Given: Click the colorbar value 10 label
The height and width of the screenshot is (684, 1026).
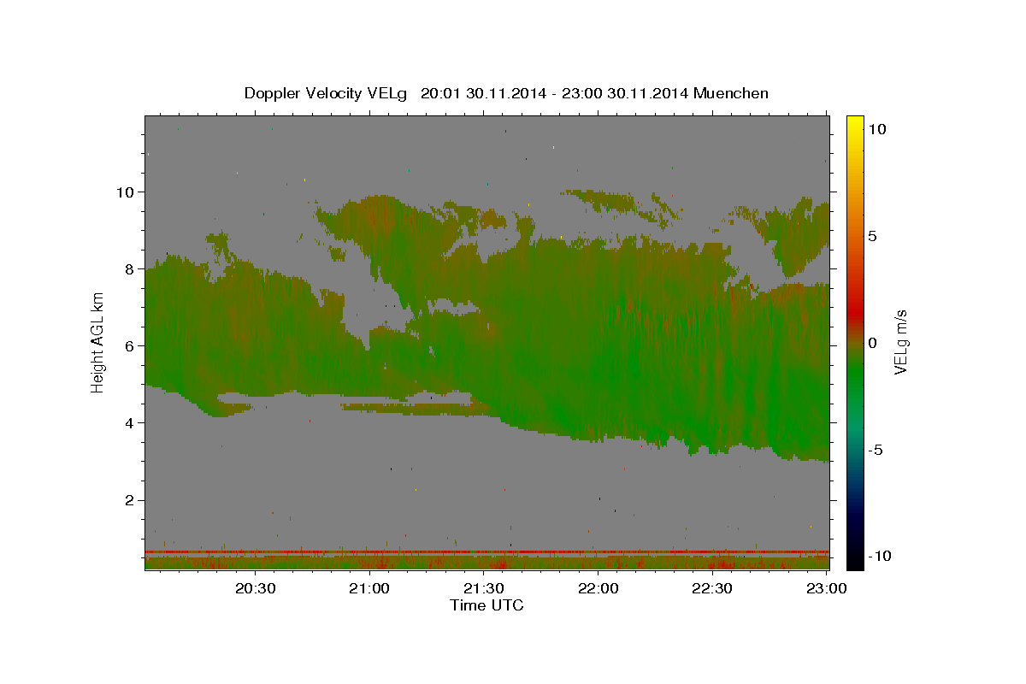Looking at the screenshot, I should pyautogui.click(x=877, y=128).
